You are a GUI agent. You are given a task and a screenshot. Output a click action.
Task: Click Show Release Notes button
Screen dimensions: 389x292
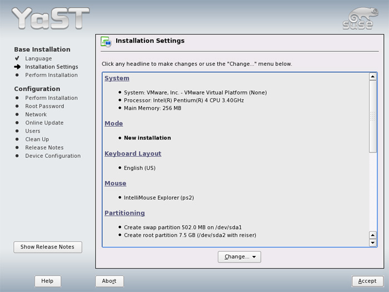[x=48, y=247]
